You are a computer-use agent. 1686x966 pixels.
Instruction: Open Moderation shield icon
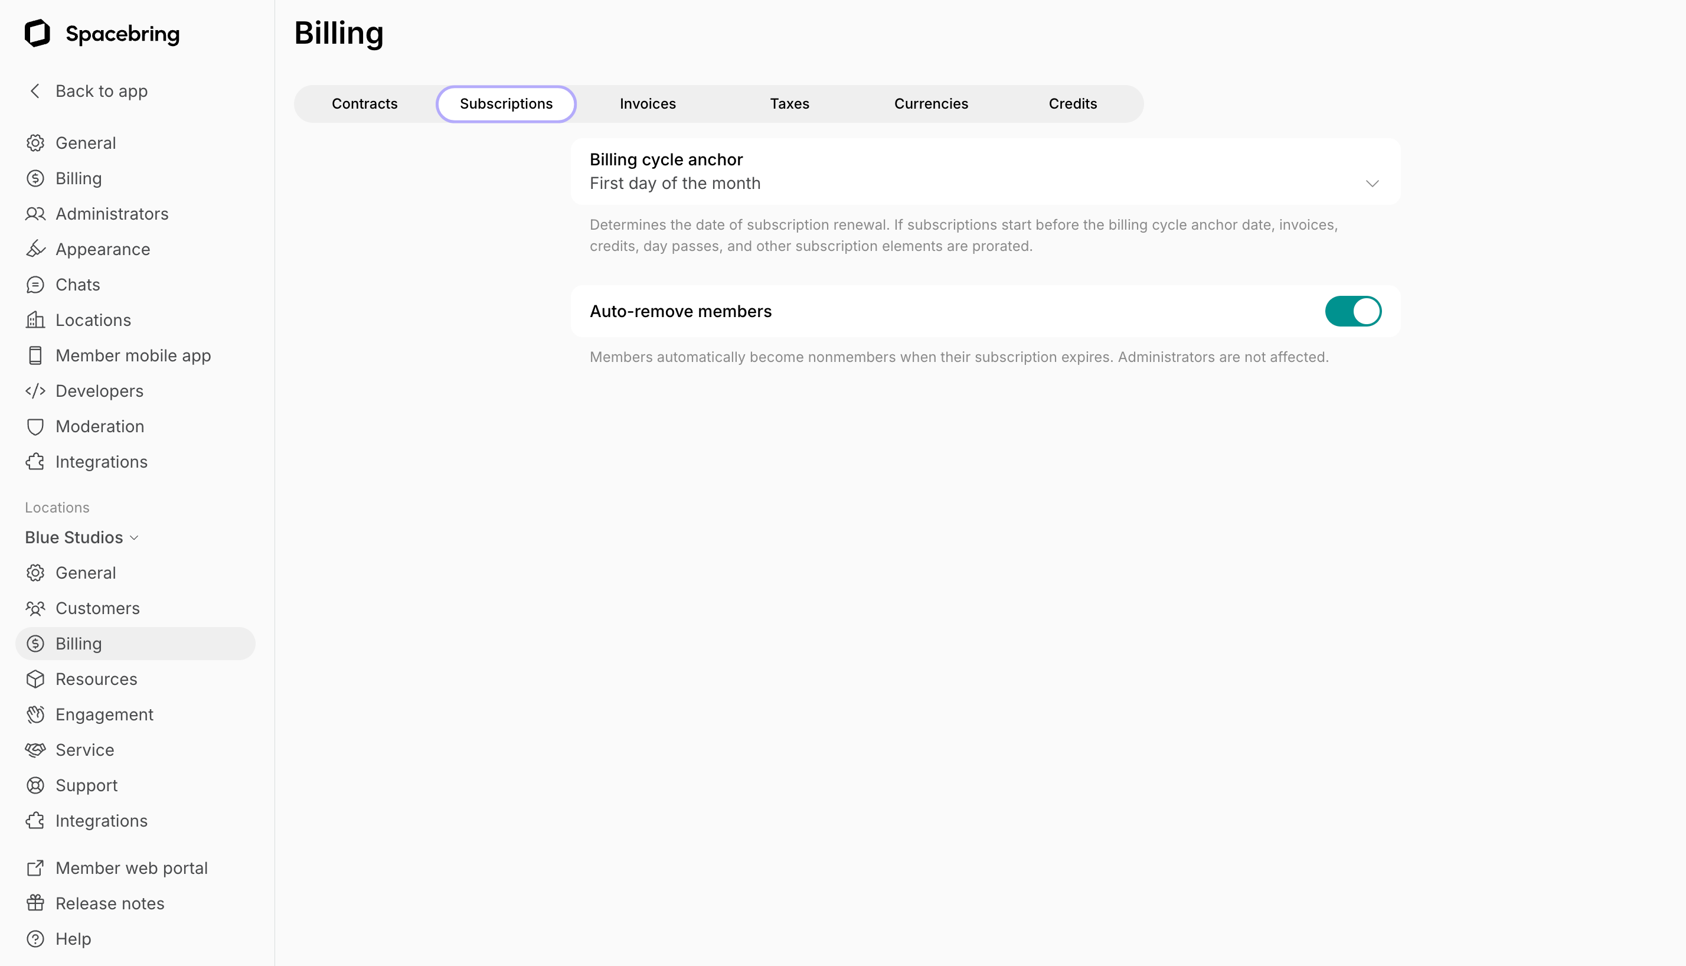tap(35, 426)
